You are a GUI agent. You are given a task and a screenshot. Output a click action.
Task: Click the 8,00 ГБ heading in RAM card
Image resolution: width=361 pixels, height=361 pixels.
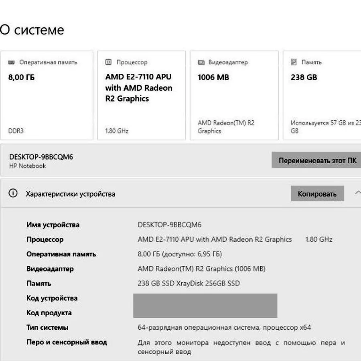[x=21, y=77]
